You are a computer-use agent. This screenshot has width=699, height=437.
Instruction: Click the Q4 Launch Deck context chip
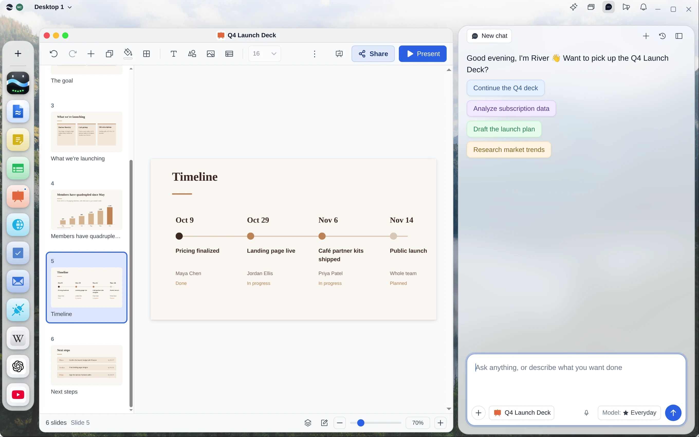(522, 413)
